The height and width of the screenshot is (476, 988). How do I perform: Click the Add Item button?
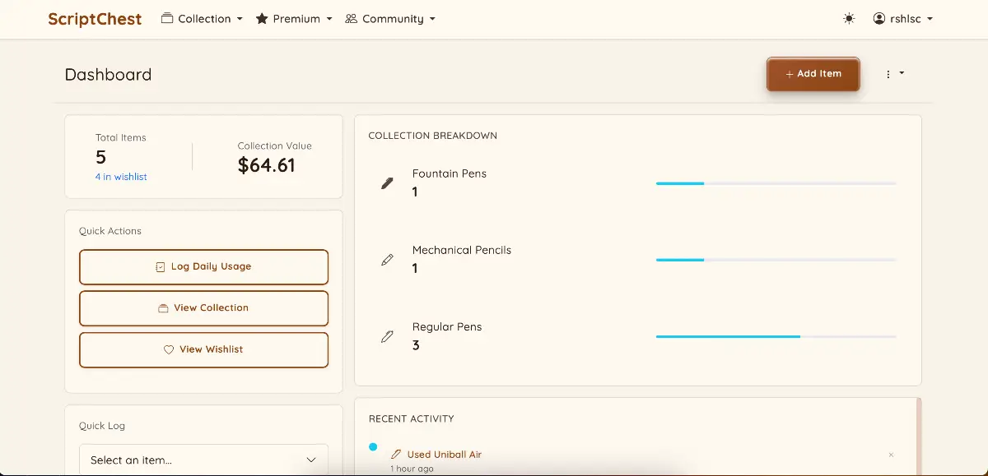point(813,74)
